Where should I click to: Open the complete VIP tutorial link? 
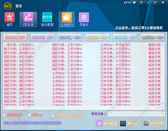[x=139, y=28]
